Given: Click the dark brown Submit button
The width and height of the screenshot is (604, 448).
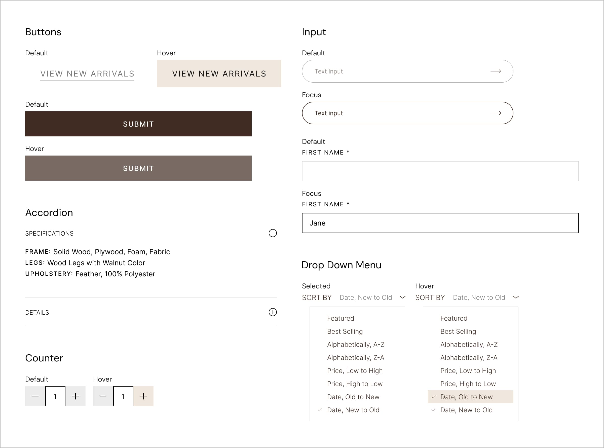Looking at the screenshot, I should tap(138, 124).
